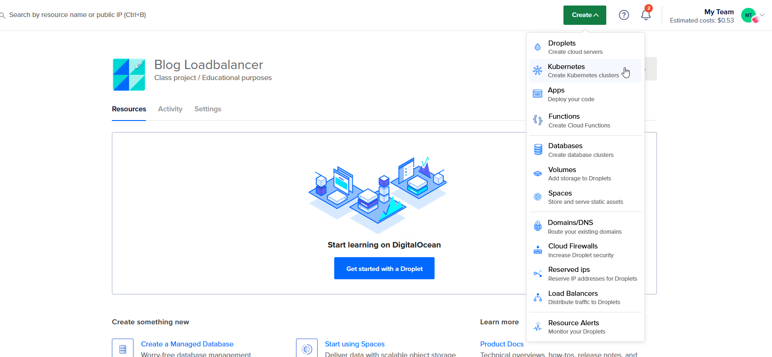Screen dimensions: 772x357
Task: Click the Start using Spaces card icon
Action: tap(307, 349)
